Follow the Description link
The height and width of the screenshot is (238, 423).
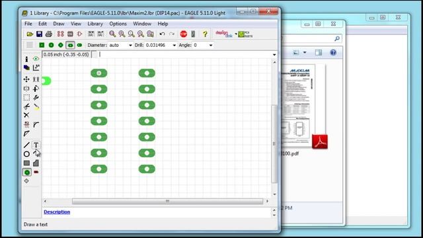[x=57, y=212]
